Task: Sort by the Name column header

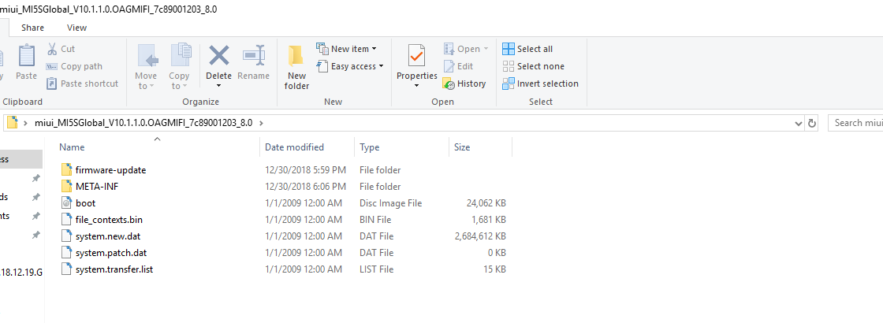Action: [x=72, y=147]
